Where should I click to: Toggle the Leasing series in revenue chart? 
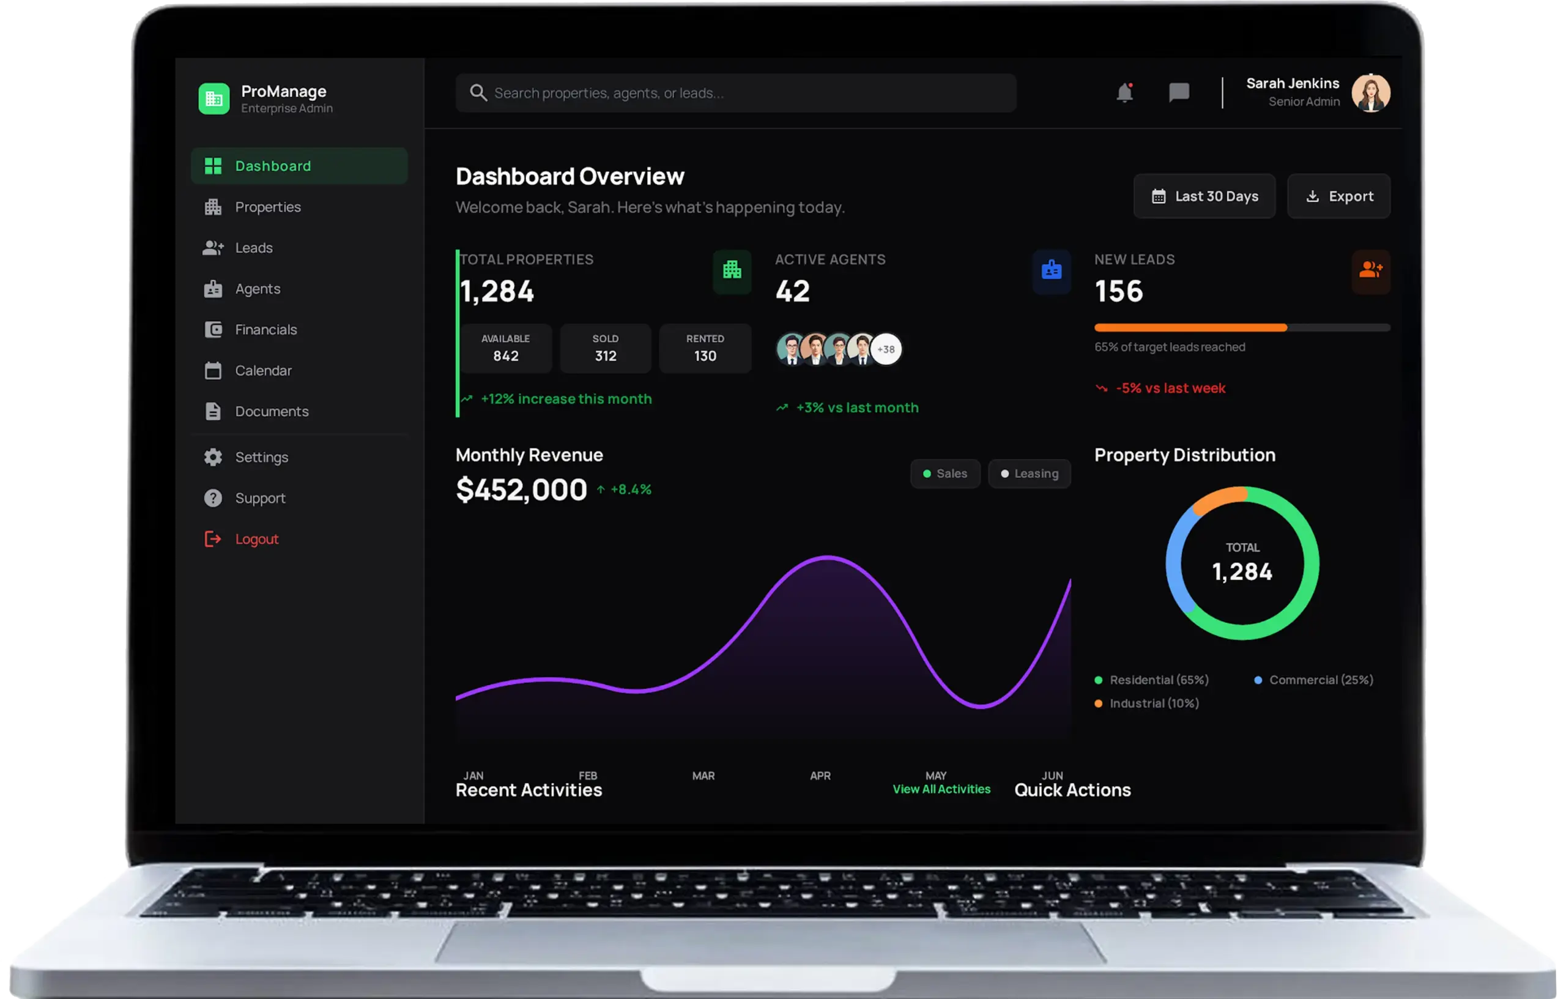(1029, 474)
